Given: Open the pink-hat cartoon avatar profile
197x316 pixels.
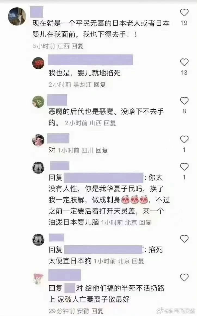Looking at the screenshot, I should 38,279.
